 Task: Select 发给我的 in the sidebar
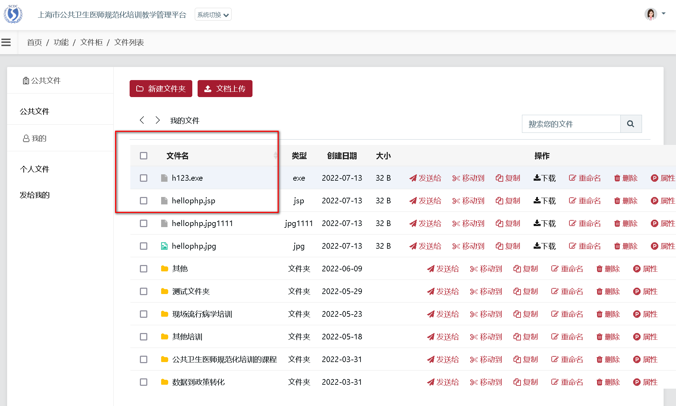click(35, 195)
